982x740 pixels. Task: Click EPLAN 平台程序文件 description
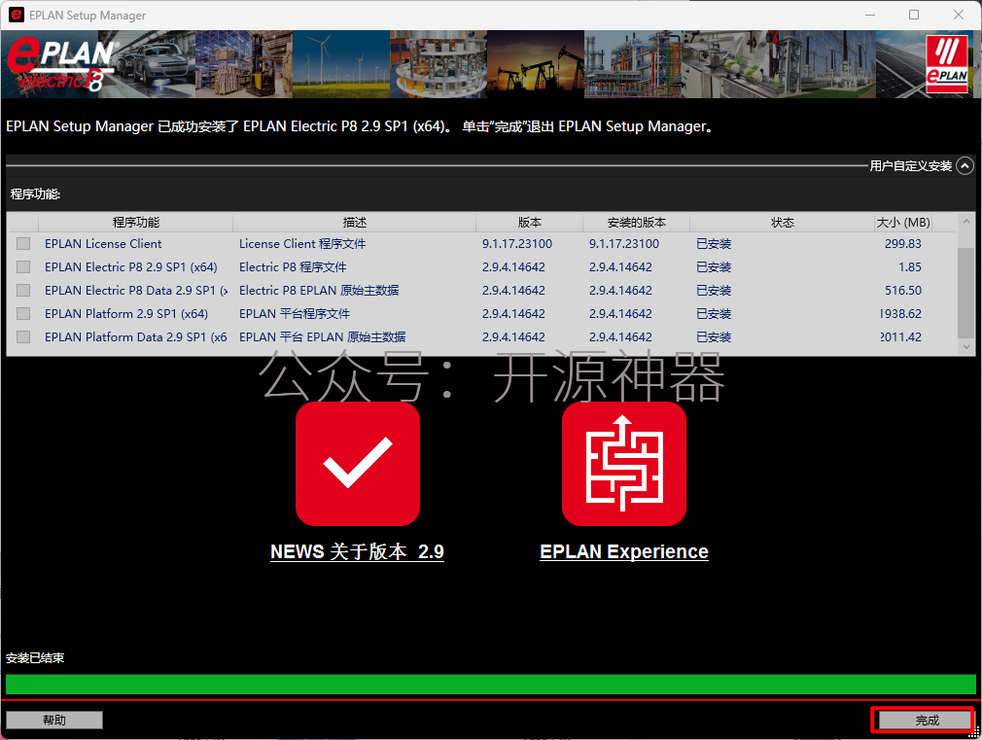294,313
